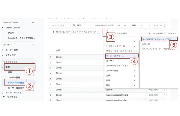Open the プラットフォーム / デバイス submenu
Viewport: 180px width, 116px height.
tap(121, 51)
